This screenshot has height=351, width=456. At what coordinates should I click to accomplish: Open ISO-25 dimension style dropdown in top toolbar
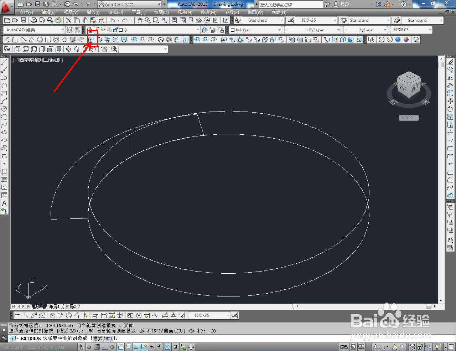316,20
